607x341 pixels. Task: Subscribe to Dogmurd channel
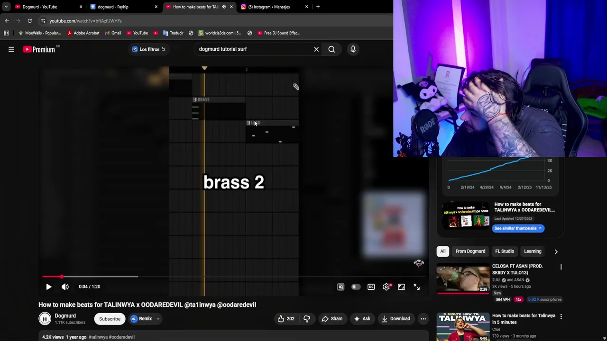click(x=110, y=319)
